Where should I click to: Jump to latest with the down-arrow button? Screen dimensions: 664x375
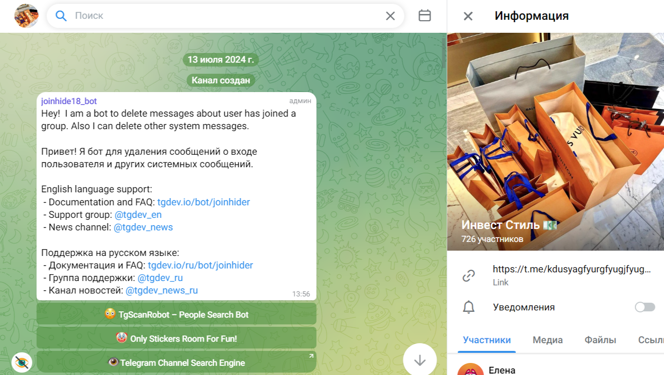tap(420, 360)
